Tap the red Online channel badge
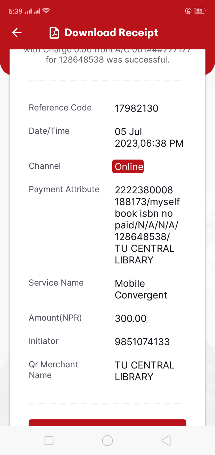This screenshot has width=215, height=455. tap(128, 166)
